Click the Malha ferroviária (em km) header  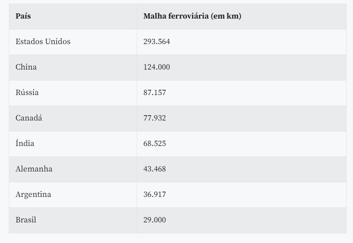coord(192,16)
